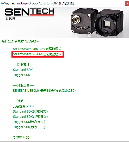Open Standard SDK說明(英文)
This screenshot has height=142, width=129.
(x=30, y=112)
